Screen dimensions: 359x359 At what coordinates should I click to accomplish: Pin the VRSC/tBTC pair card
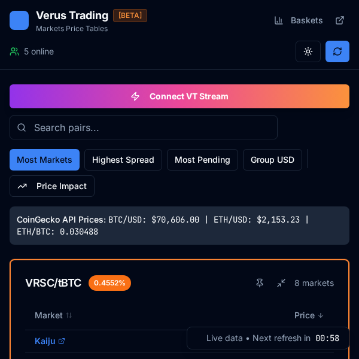(x=260, y=283)
